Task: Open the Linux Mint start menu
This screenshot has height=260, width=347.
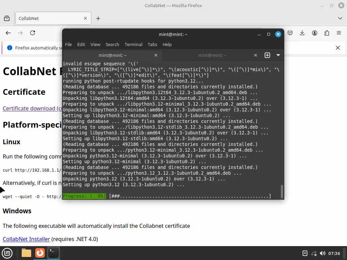Action: (7, 253)
